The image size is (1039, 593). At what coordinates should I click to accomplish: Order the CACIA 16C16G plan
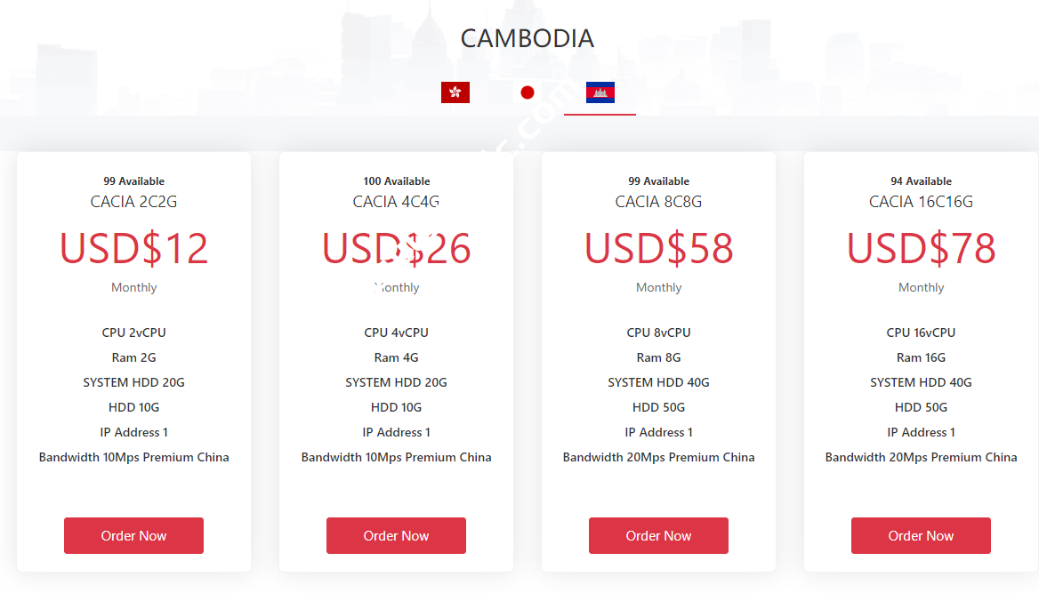point(921,535)
